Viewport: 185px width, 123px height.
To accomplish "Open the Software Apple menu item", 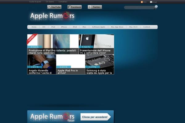I will tap(99, 27).
